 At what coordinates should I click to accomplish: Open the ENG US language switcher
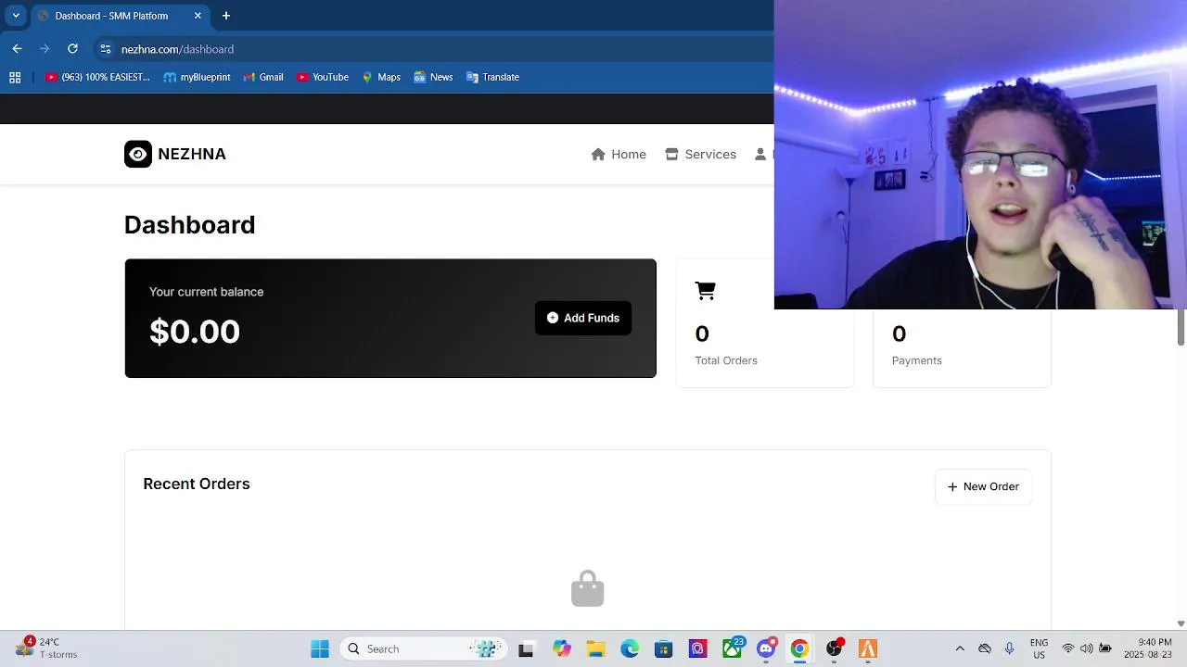(x=1040, y=648)
